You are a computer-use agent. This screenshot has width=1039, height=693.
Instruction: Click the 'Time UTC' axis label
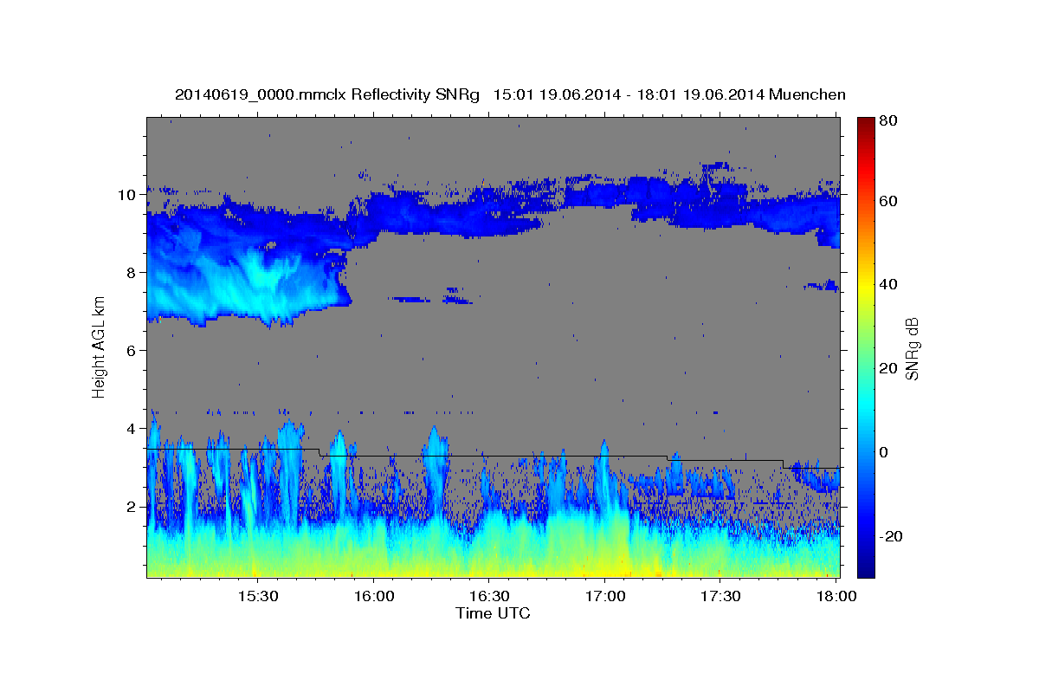(x=493, y=613)
